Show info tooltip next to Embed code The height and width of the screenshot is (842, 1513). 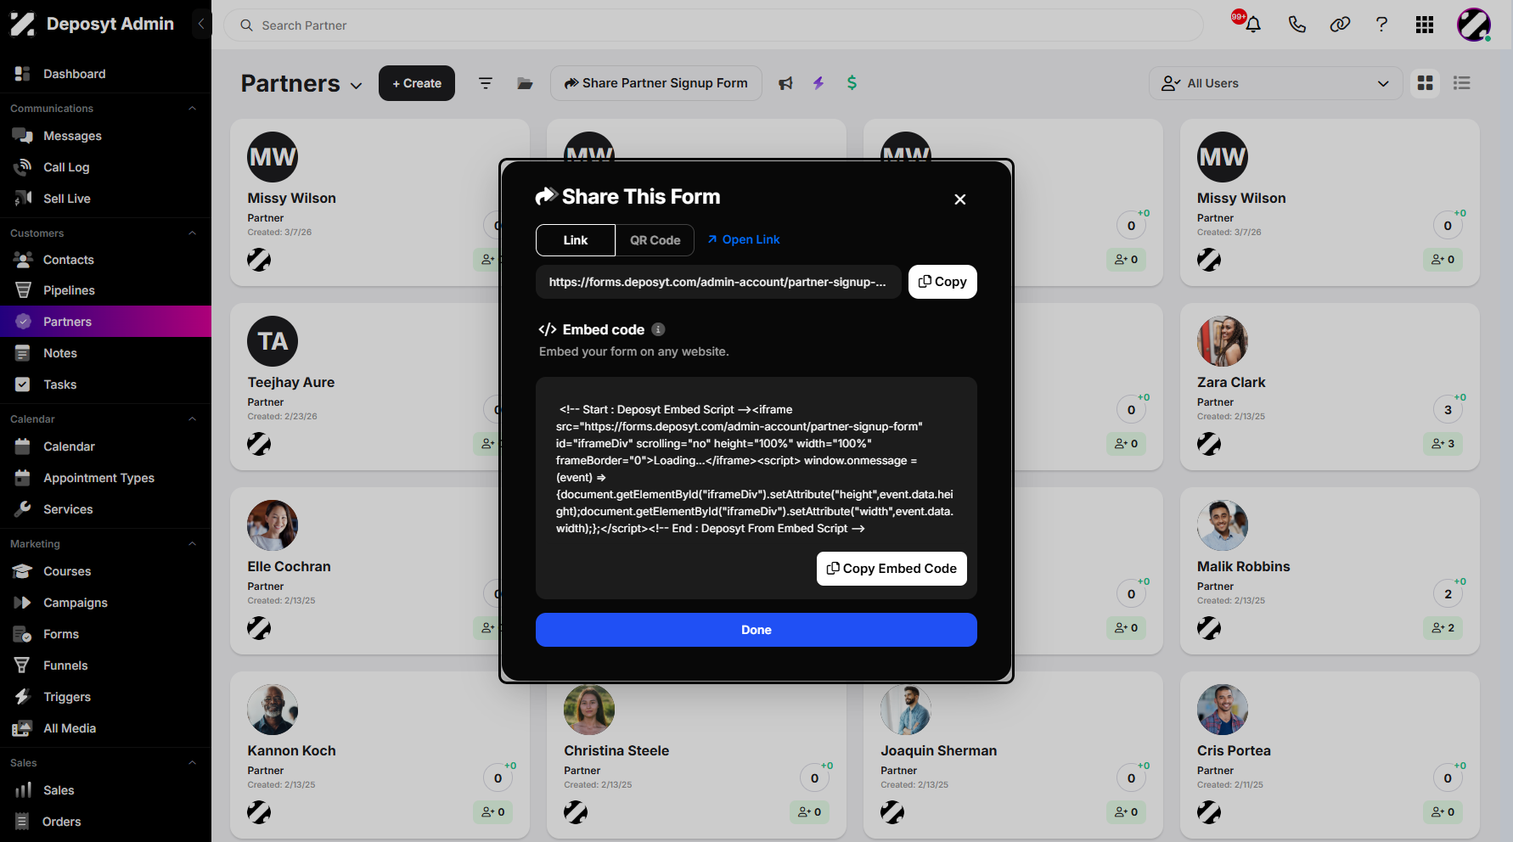point(658,329)
